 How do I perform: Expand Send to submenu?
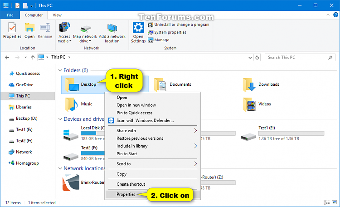[x=152, y=164]
